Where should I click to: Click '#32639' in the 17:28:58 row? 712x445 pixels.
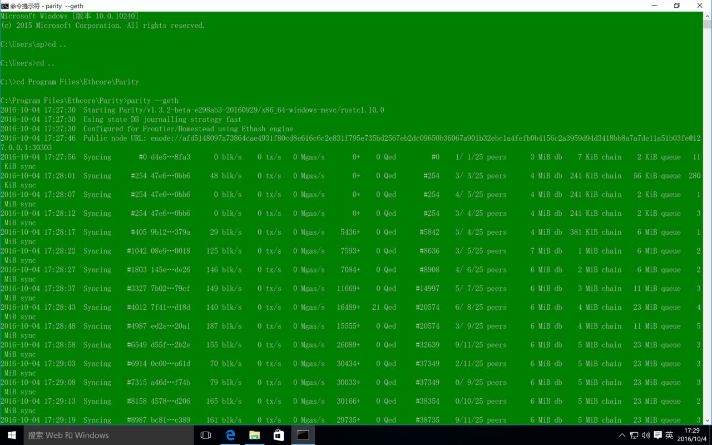coord(427,345)
